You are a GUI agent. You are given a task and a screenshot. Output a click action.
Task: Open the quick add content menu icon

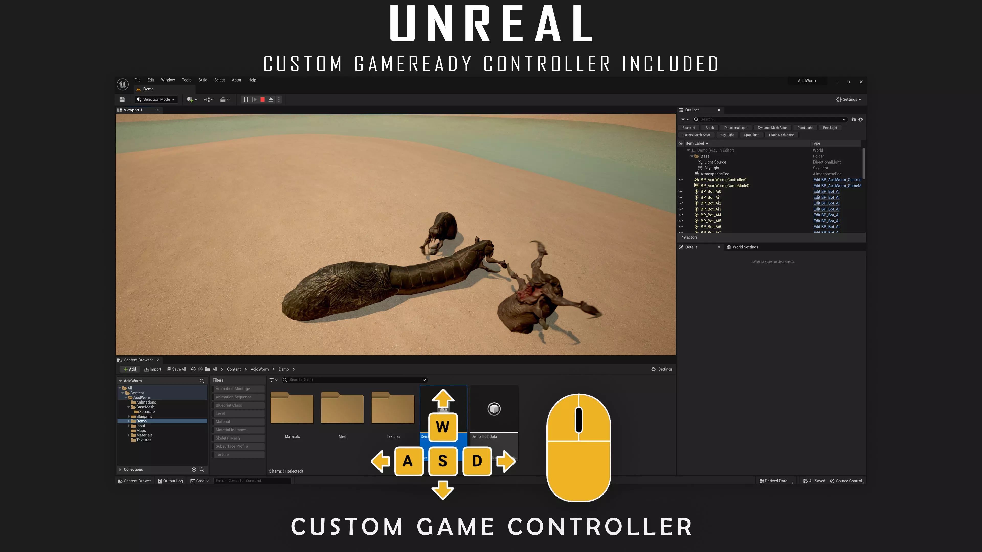[192, 99]
